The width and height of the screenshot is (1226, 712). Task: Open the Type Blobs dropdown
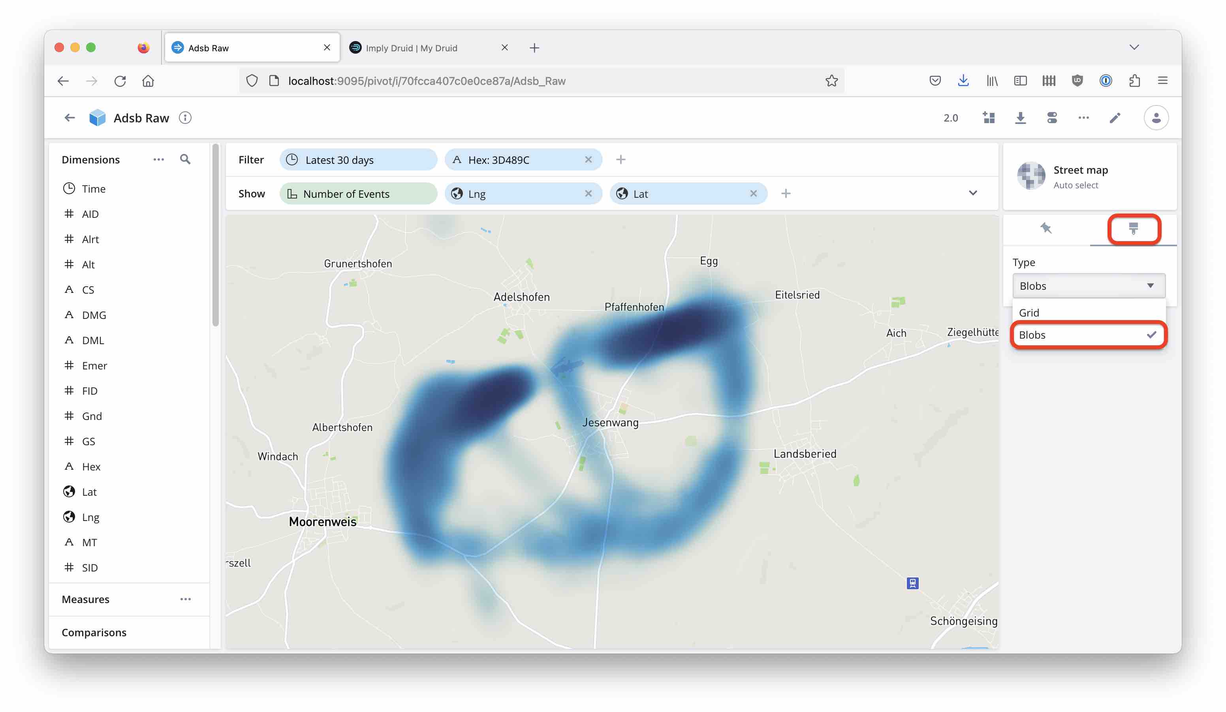[x=1088, y=286]
